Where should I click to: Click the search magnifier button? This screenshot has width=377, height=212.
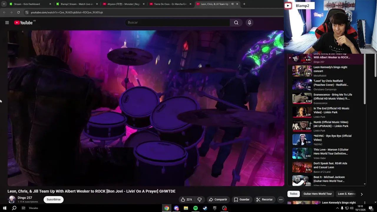(x=236, y=22)
